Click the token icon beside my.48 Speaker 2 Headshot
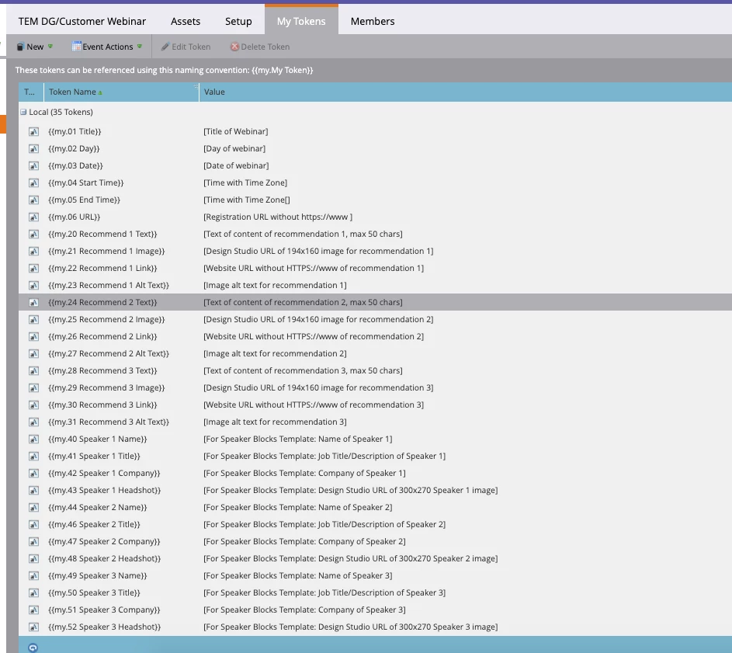 (x=33, y=558)
